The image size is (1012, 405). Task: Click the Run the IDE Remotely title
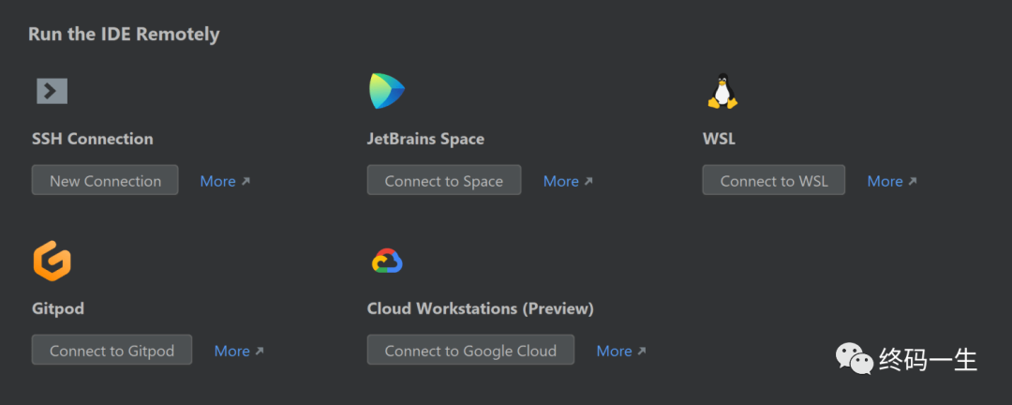[124, 35]
